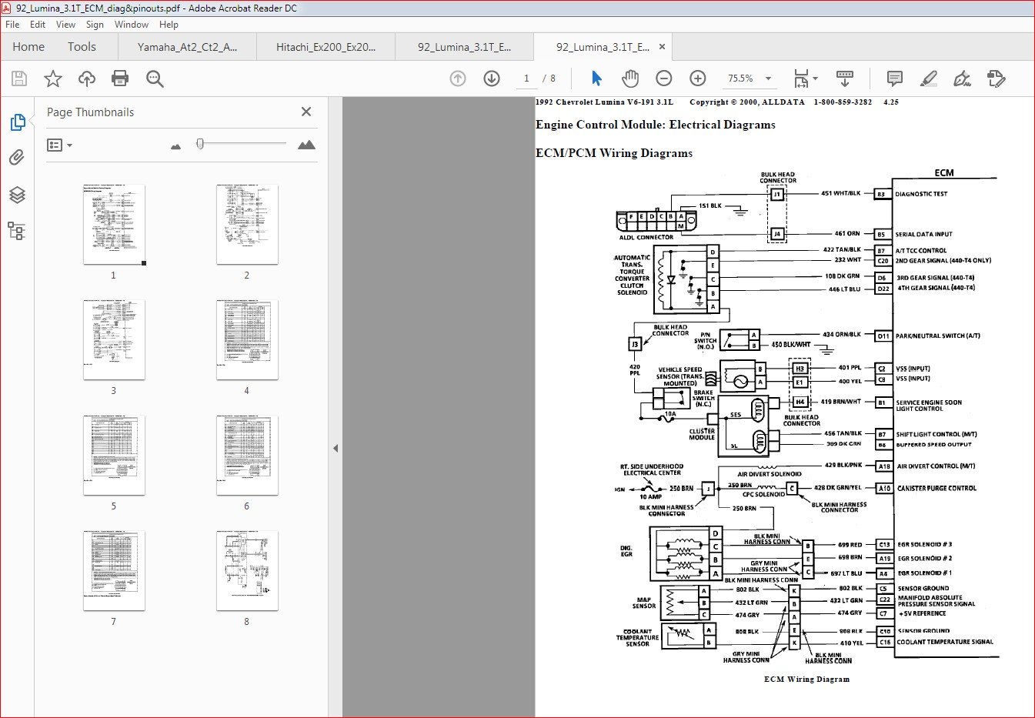Select page 6 thumbnail
This screenshot has height=718, width=1035.
[247, 456]
